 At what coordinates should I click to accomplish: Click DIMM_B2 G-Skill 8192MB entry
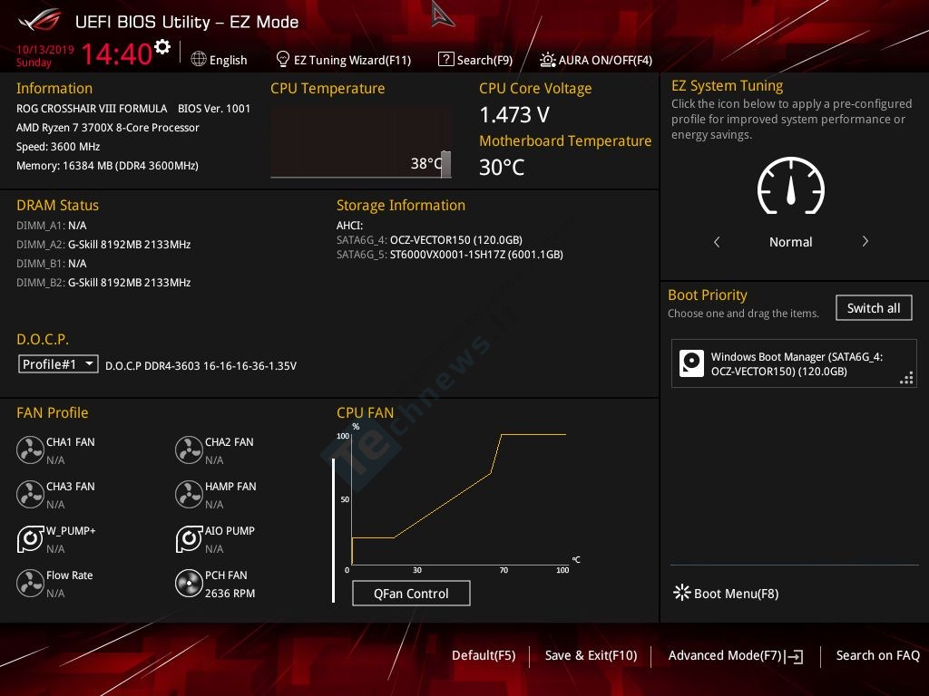click(103, 283)
